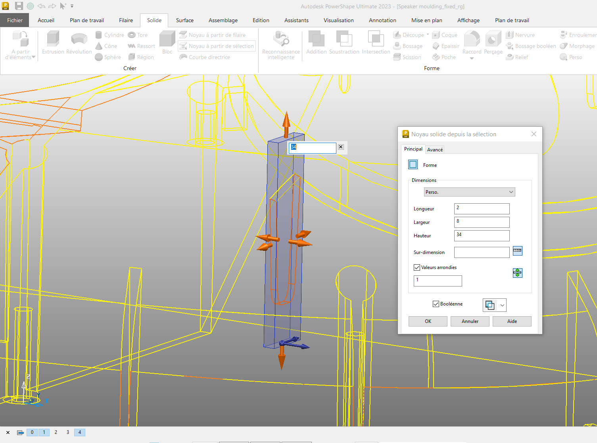Click the Forme icon in dialog
Viewport: 597px width, 443px height.
413,165
